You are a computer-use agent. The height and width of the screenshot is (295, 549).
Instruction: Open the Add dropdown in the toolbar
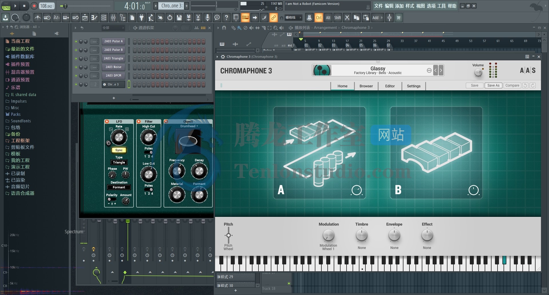[377, 18]
